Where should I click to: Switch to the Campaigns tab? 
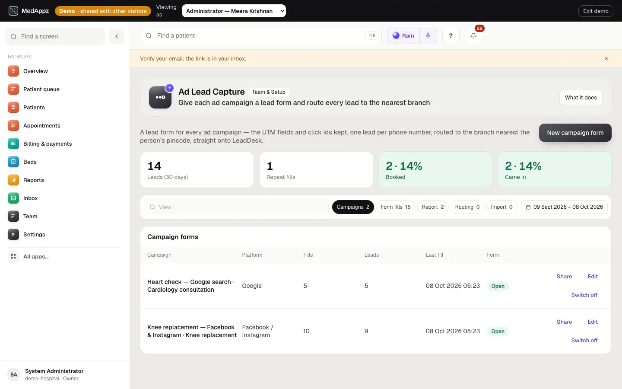pyautogui.click(x=353, y=207)
